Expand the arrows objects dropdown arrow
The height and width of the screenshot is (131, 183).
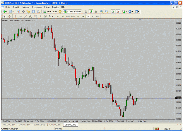tap(52, 16)
